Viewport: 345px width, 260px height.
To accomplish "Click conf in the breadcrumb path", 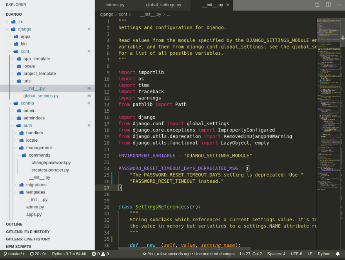I will [x=123, y=14].
